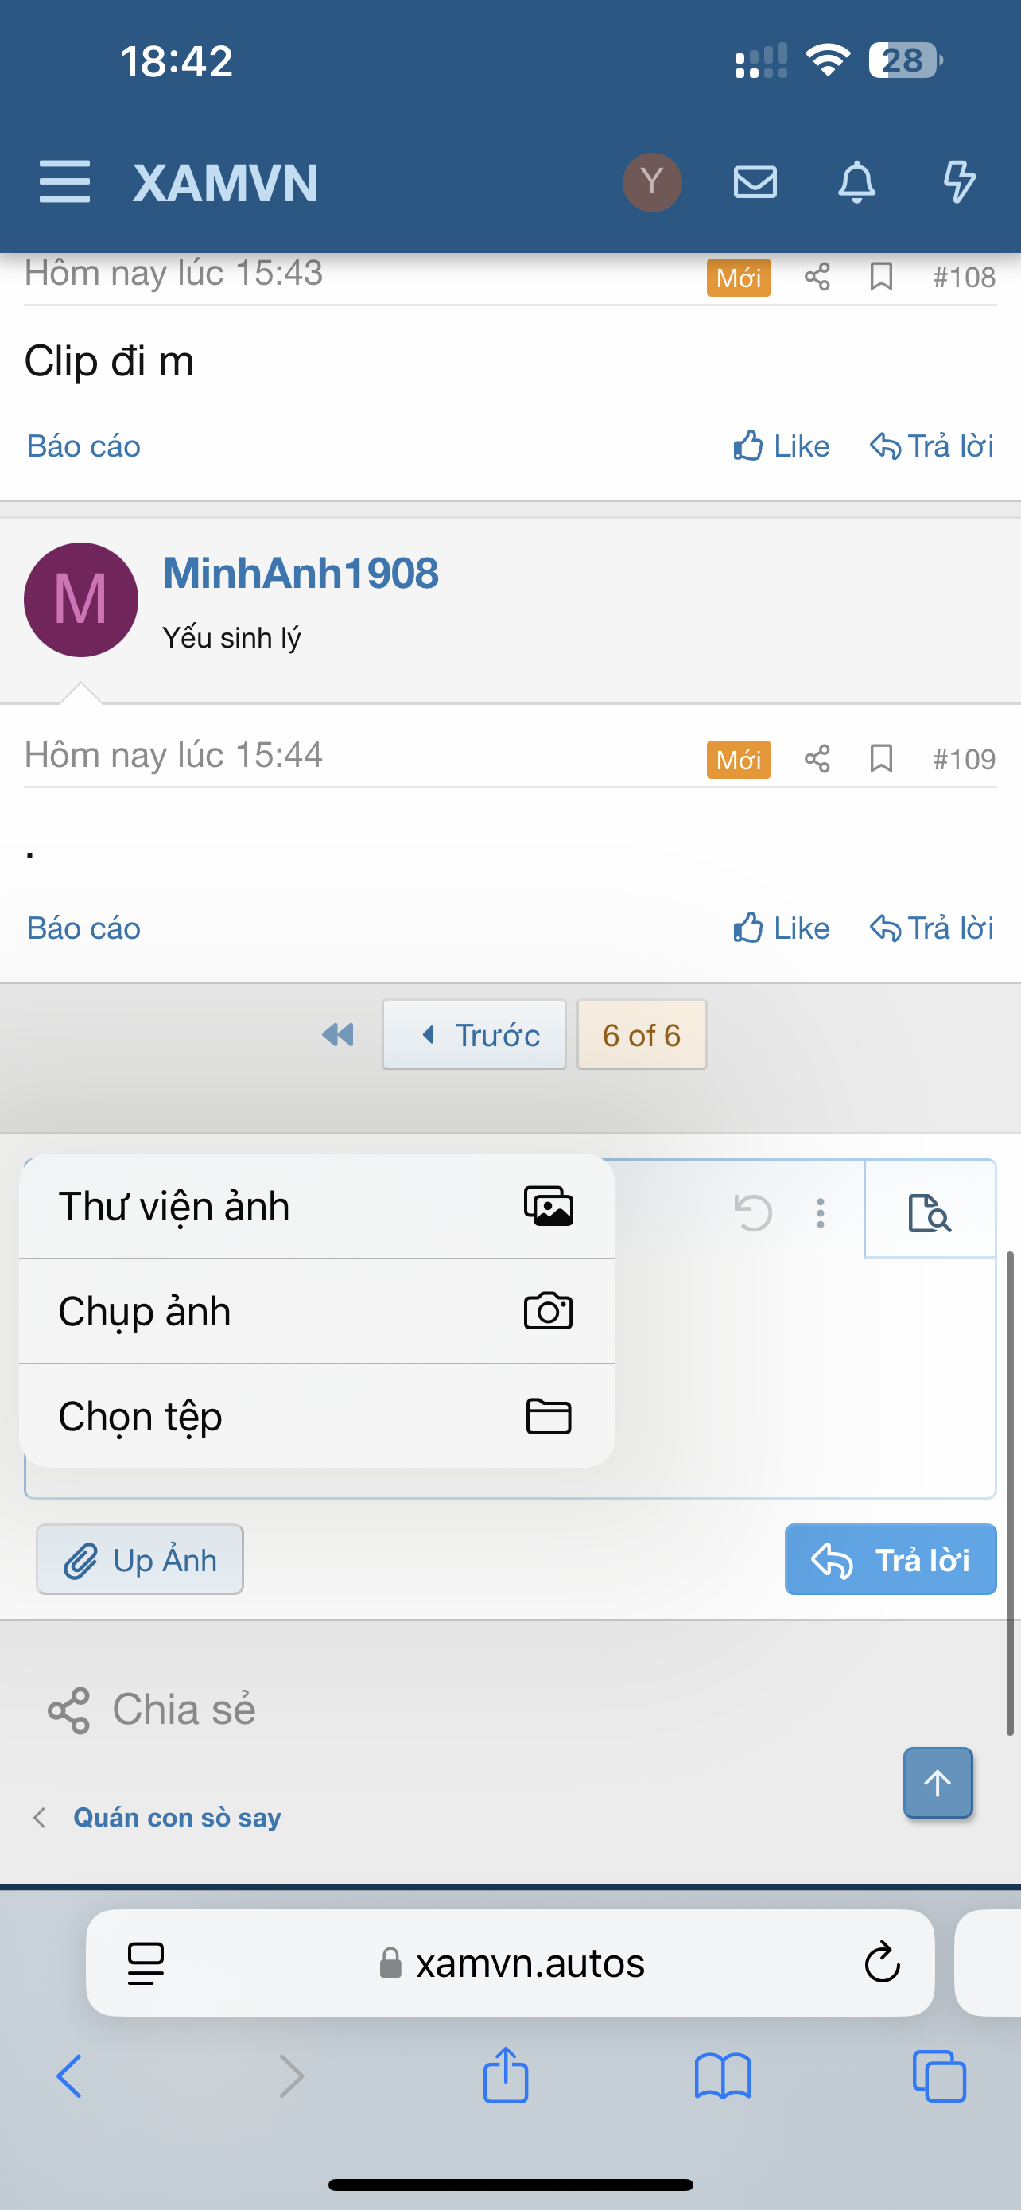Bookmark post #109

click(x=881, y=758)
